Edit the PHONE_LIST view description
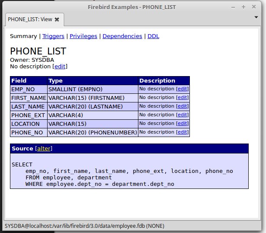The image size is (266, 233). pos(60,67)
